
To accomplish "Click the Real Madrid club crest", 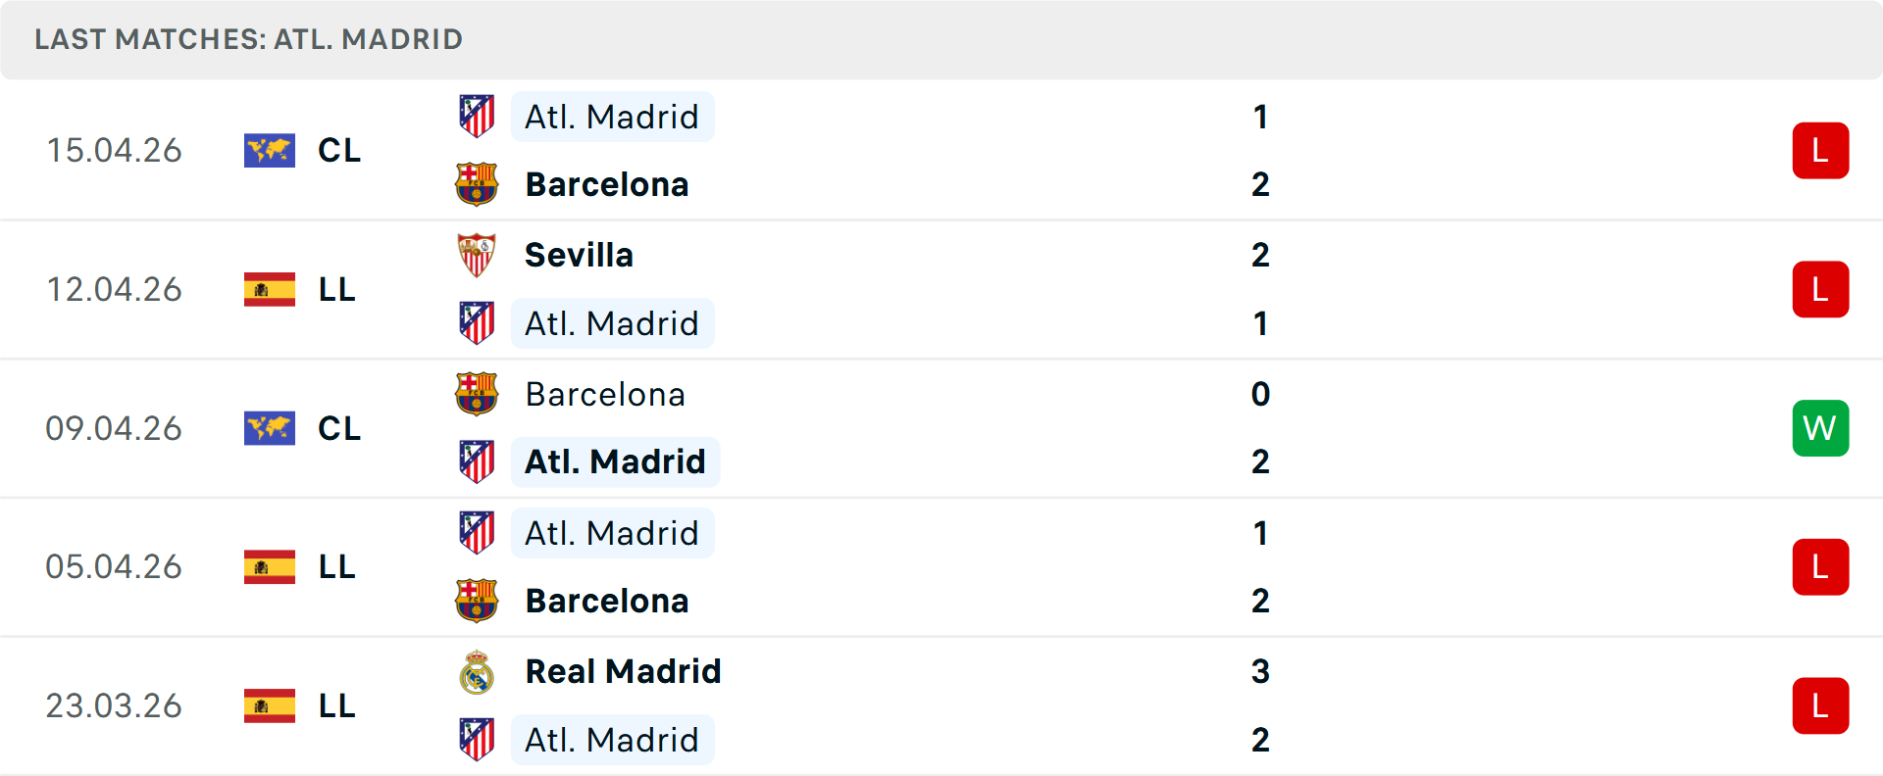I will click(477, 671).
